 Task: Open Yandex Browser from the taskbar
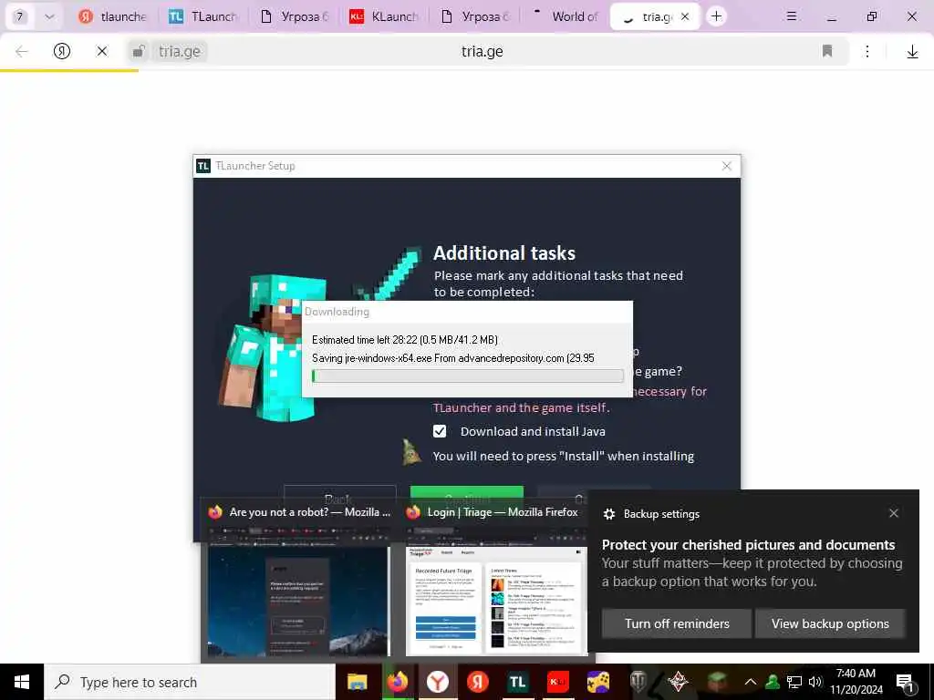point(438,682)
